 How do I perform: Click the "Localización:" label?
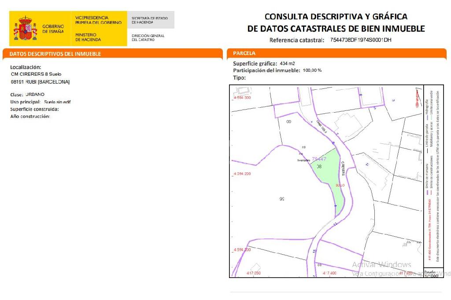point(26,67)
